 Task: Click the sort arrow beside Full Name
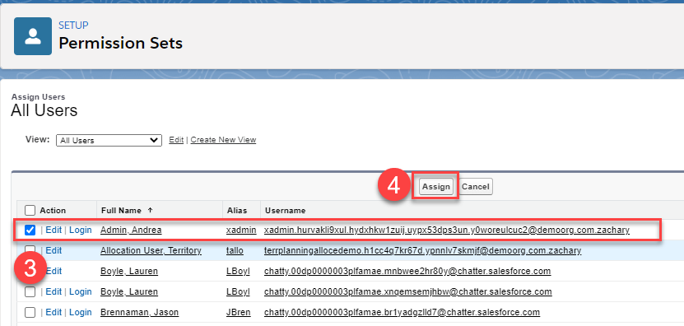click(150, 211)
